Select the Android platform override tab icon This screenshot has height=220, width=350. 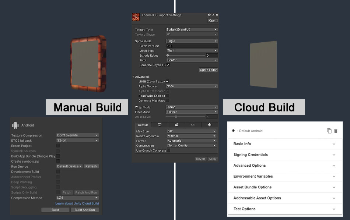pos(209,125)
